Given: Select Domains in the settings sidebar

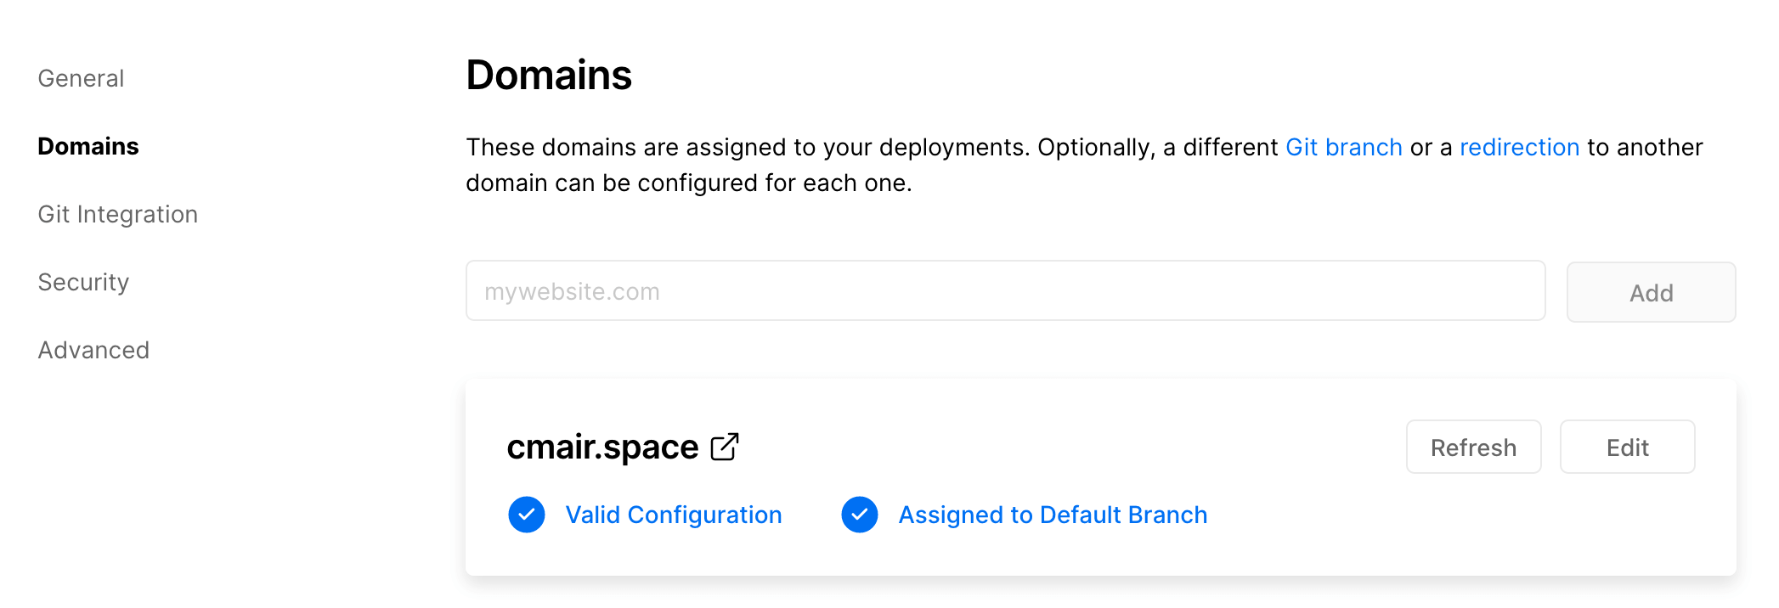Looking at the screenshot, I should coord(88,146).
